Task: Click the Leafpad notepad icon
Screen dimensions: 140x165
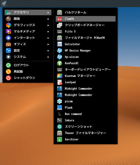Action: click(60, 82)
